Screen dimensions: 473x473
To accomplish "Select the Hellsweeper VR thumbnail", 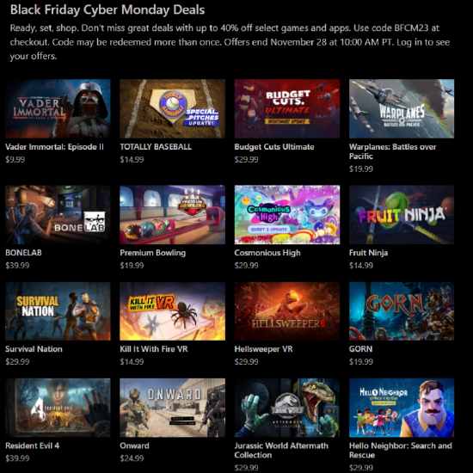I will 287,311.
